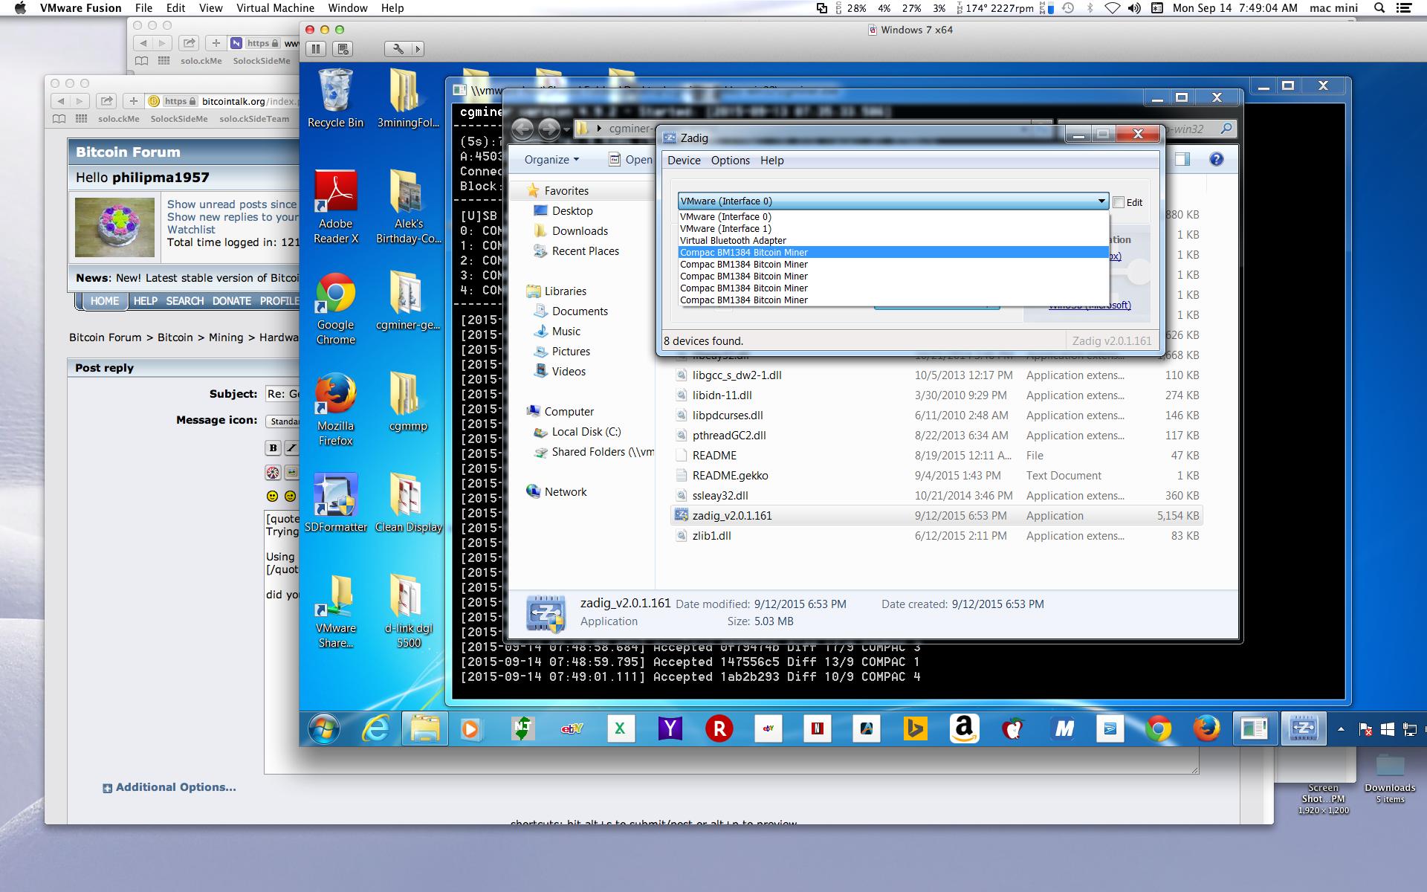
Task: Expand the Organize dropdown in Explorer
Action: tap(551, 160)
